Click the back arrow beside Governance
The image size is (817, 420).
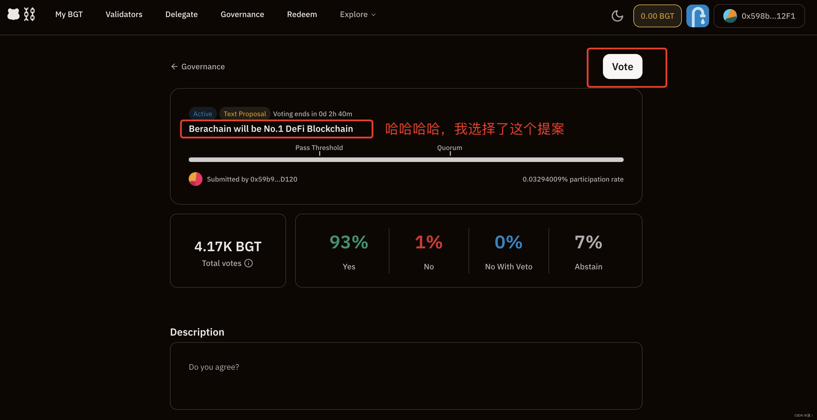coord(174,66)
